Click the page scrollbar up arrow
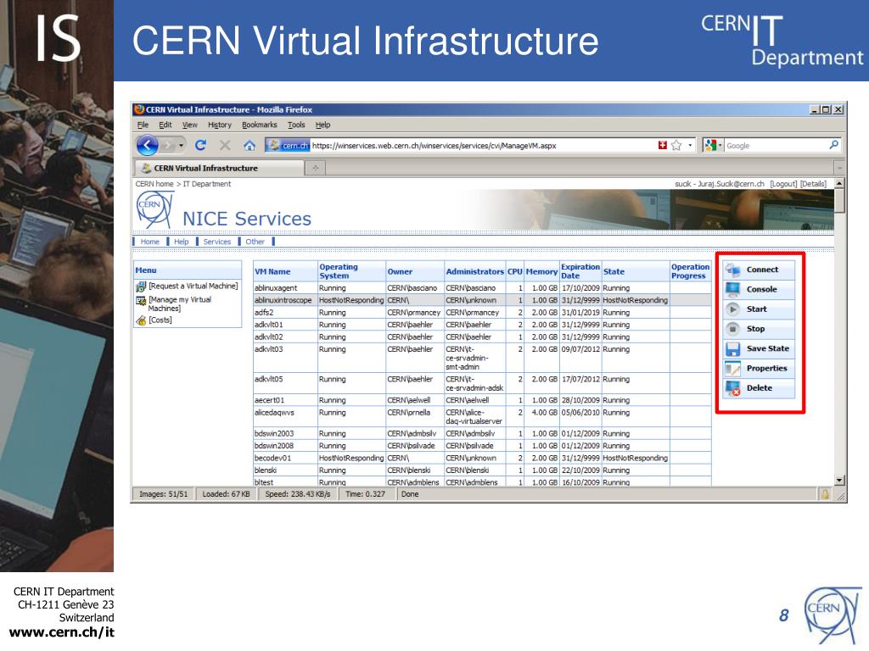 tap(839, 183)
